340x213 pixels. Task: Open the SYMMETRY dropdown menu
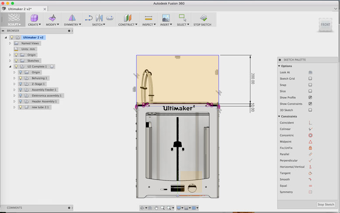coord(73,25)
